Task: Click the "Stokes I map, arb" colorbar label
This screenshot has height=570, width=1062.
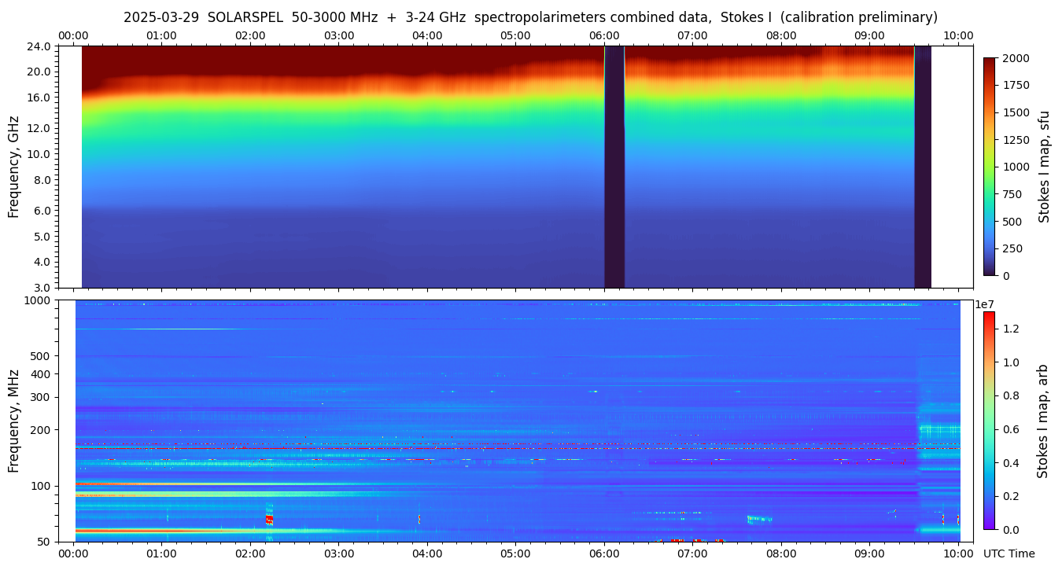Action: 1042,421
